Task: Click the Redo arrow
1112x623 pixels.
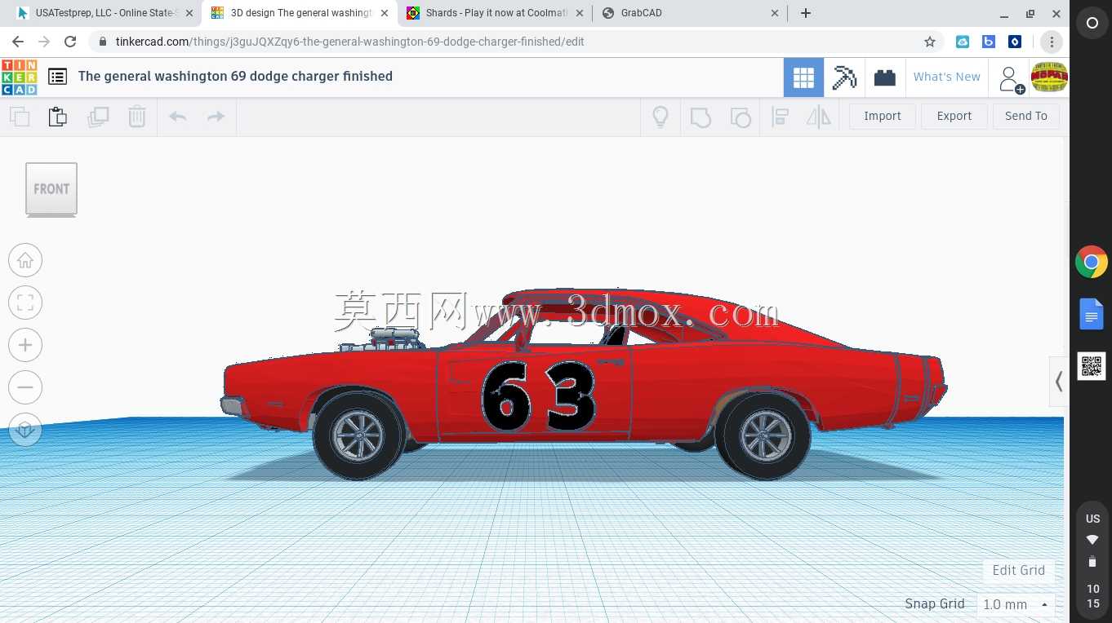Action: tap(216, 117)
